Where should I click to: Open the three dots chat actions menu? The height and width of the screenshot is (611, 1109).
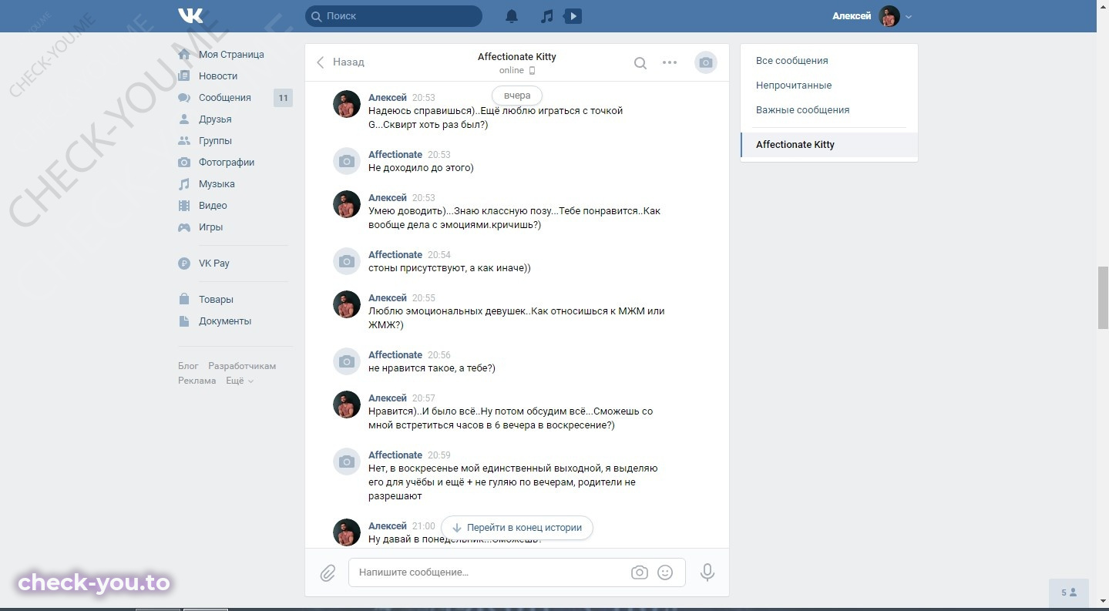670,62
